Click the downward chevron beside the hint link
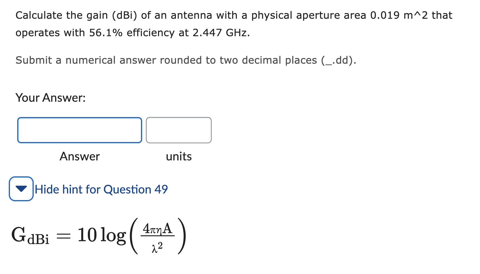Screen dimensions: 480x274 (21, 189)
